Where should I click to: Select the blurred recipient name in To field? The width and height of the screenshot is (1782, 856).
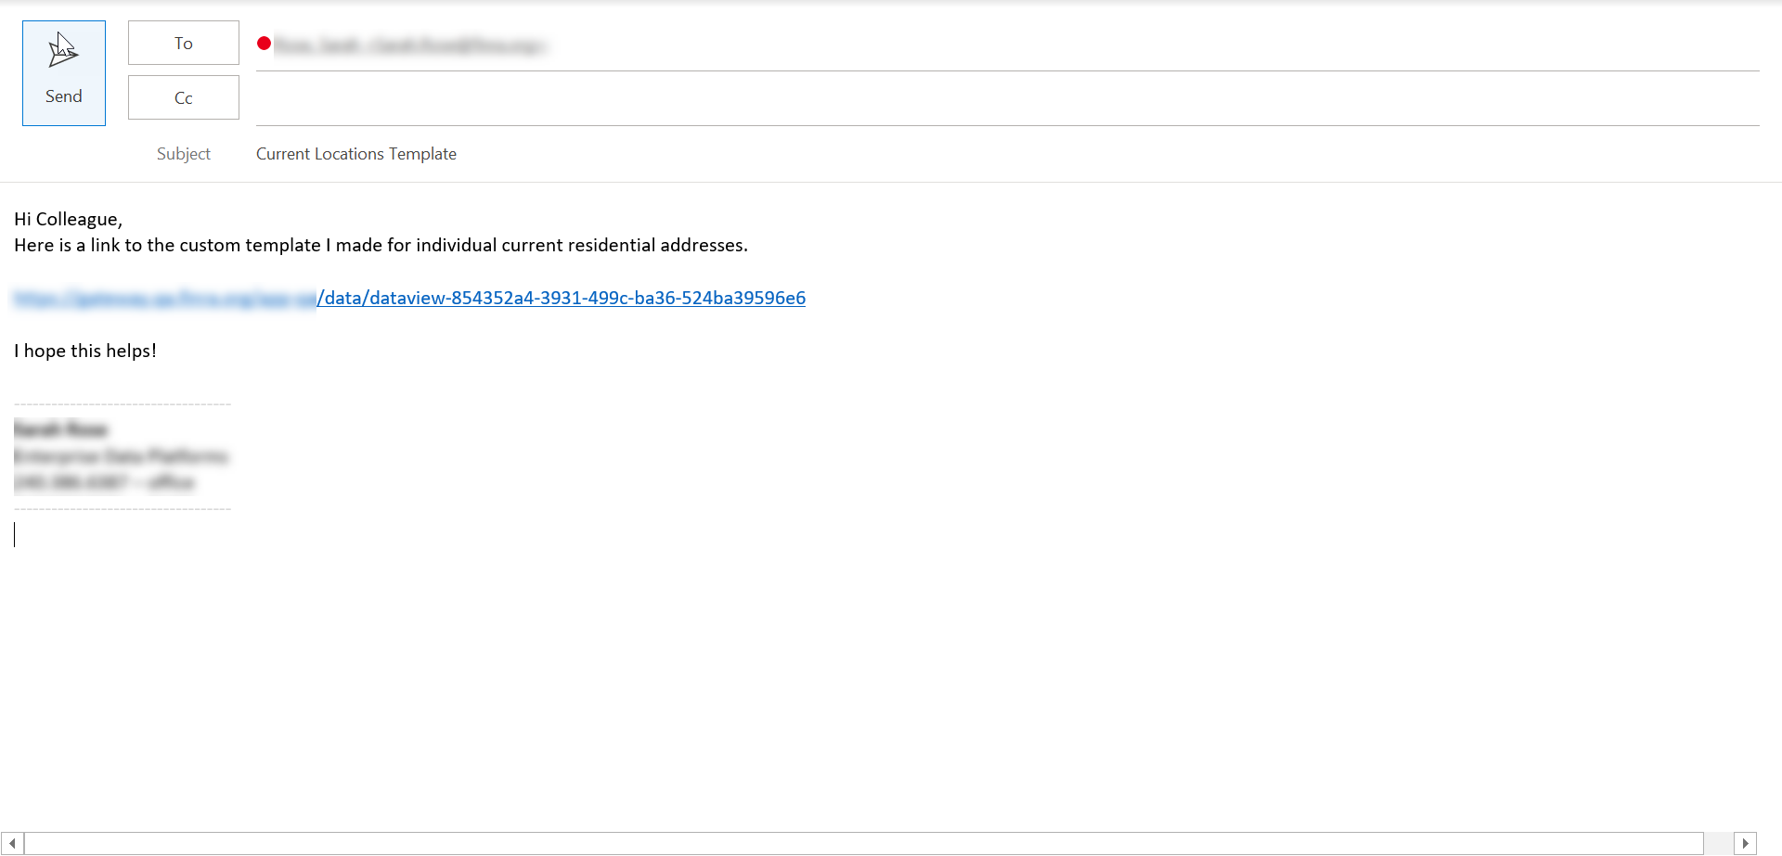click(409, 45)
